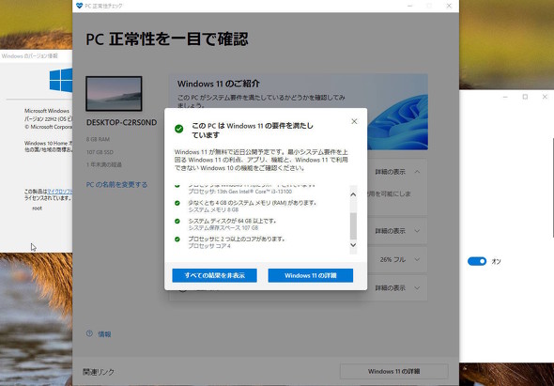Click "DESKTOP-C2RS0ND" computer name text
The image size is (554, 386).
pyautogui.click(x=121, y=122)
